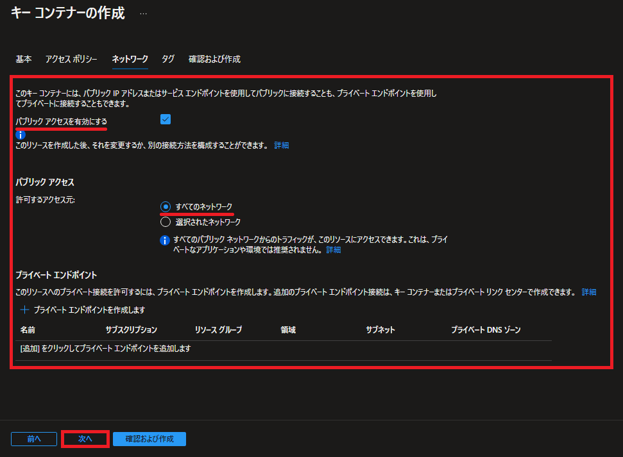This screenshot has width=623, height=457.
Task: Click the サブネット column header
Action: [380, 330]
